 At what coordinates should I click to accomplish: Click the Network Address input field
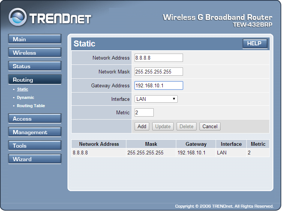(159, 58)
